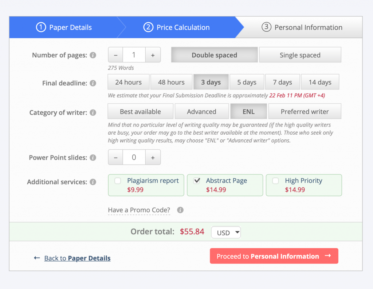Proceed to Personal Information button
The width and height of the screenshot is (373, 289).
click(x=274, y=256)
